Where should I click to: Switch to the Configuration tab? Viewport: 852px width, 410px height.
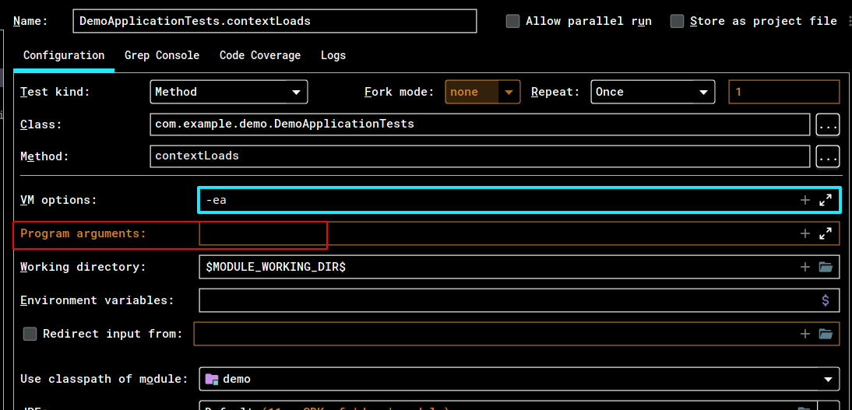coord(64,55)
